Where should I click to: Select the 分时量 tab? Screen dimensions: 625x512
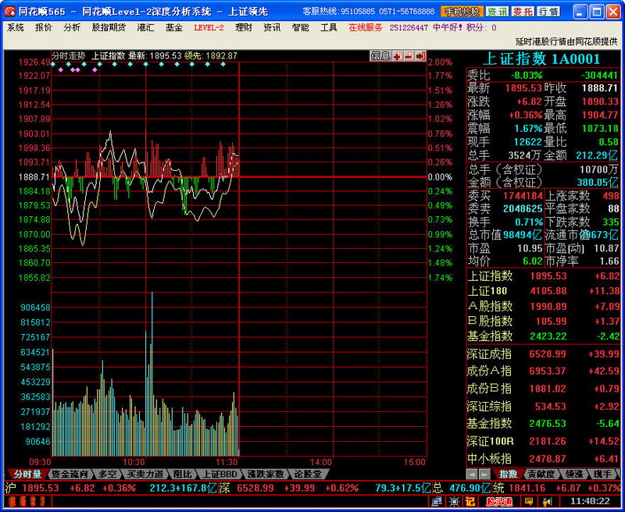click(27, 475)
